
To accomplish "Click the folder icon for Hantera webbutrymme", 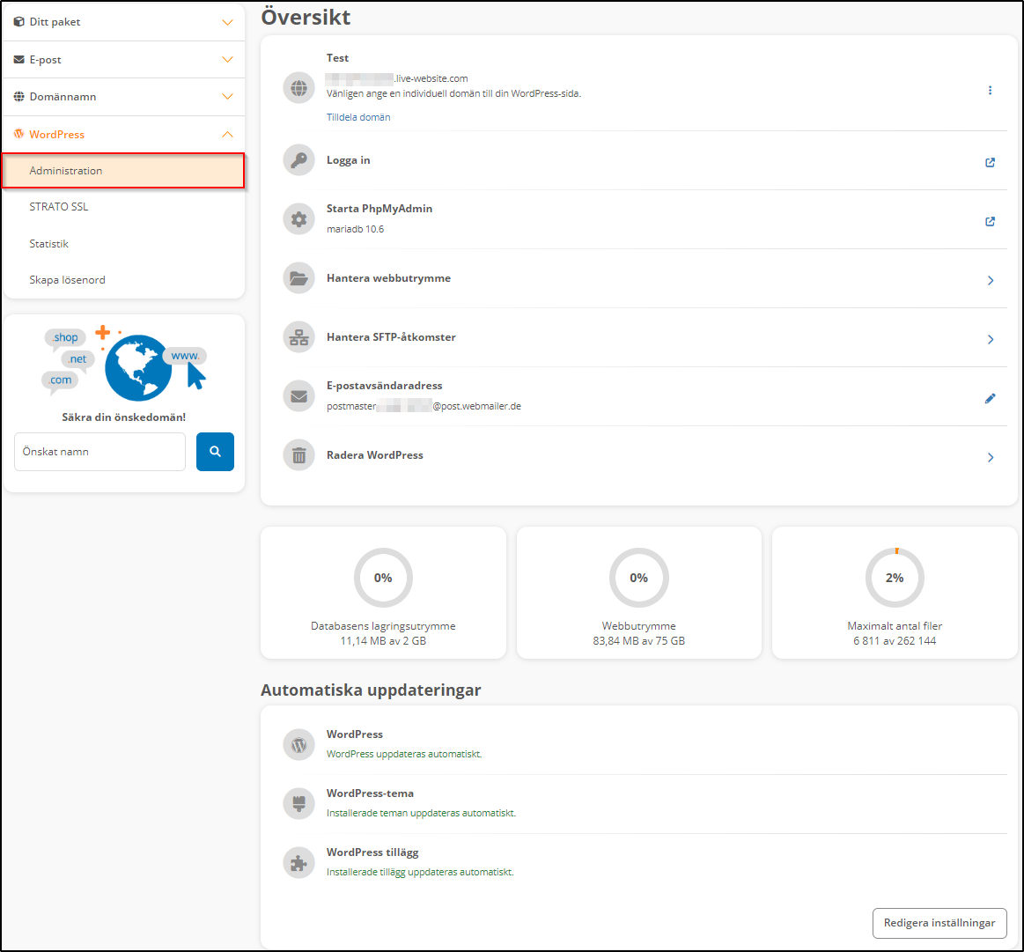I will point(298,279).
